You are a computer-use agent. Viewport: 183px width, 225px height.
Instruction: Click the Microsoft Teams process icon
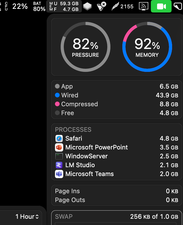coord(59,174)
